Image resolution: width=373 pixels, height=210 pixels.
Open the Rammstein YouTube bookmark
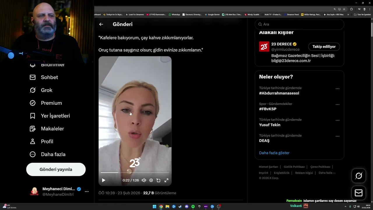156,15
